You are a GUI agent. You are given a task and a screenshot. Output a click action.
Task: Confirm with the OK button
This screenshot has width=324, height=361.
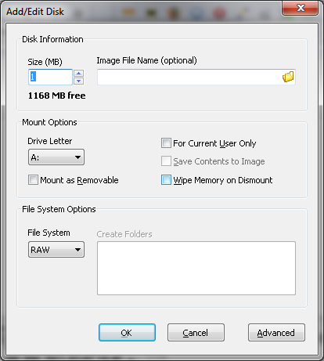(127, 333)
